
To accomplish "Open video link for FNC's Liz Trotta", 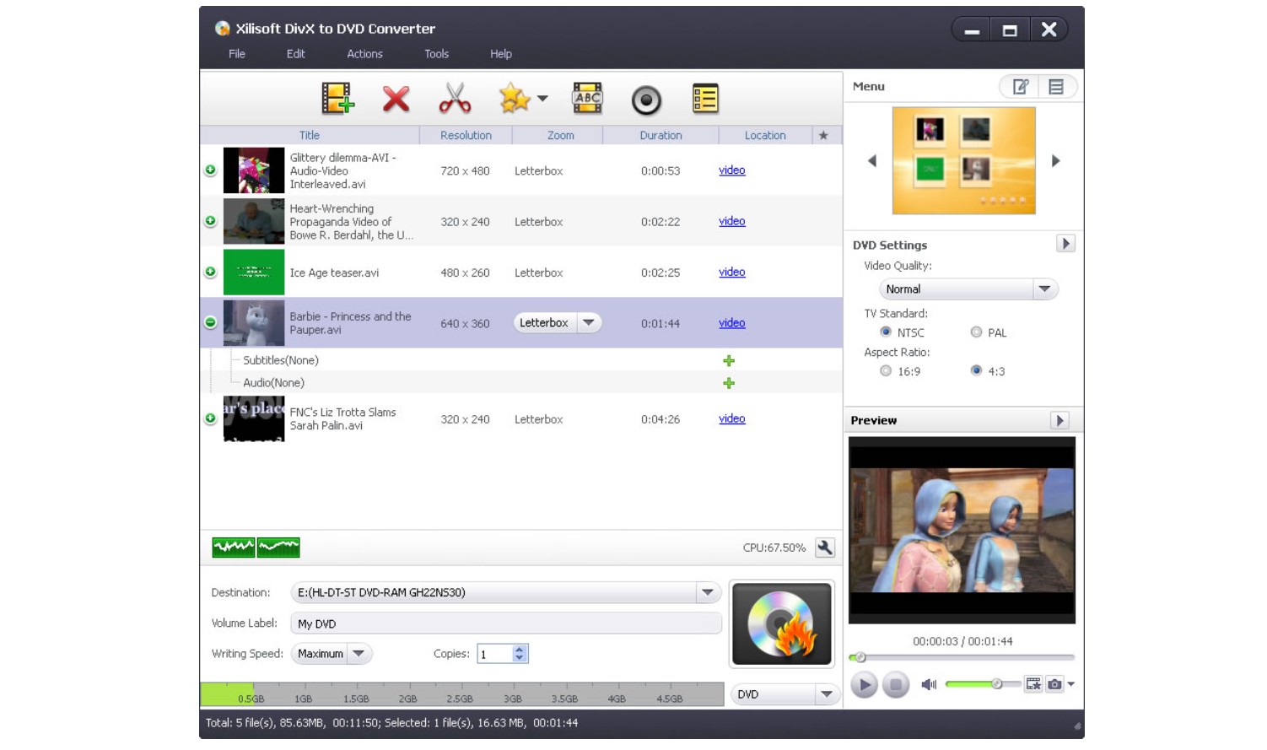I will [x=732, y=418].
